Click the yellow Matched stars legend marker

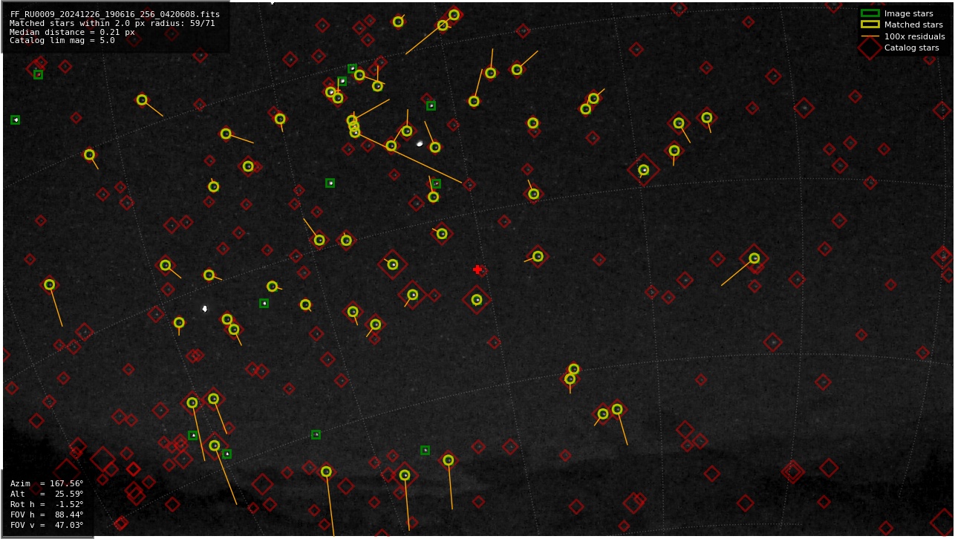(x=870, y=24)
